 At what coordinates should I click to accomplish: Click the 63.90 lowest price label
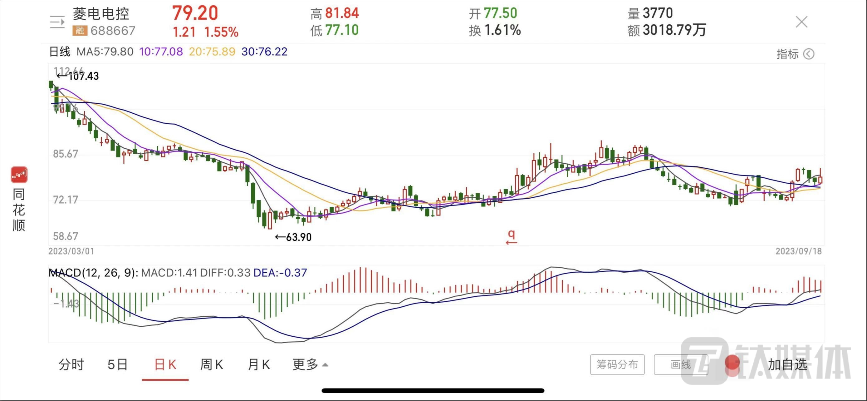coord(293,237)
